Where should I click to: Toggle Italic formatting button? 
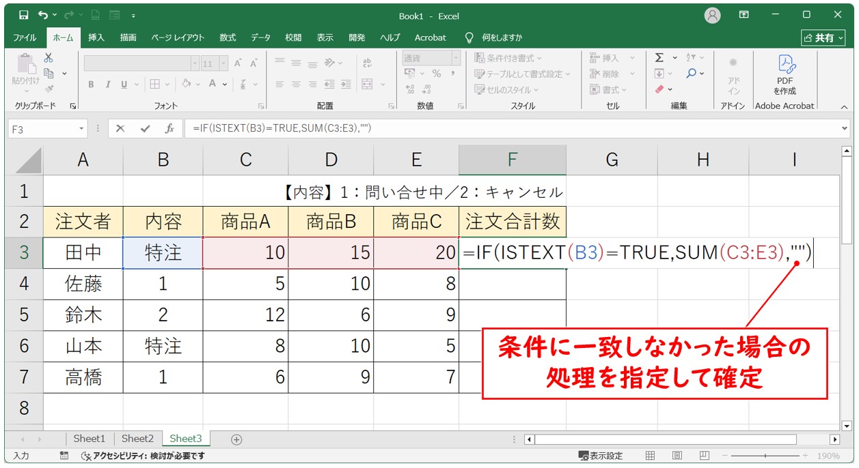pos(108,85)
